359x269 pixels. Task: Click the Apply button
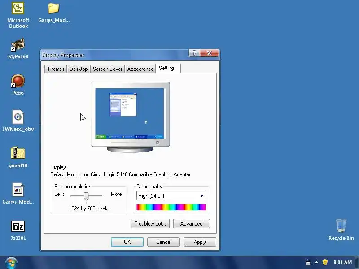click(200, 242)
